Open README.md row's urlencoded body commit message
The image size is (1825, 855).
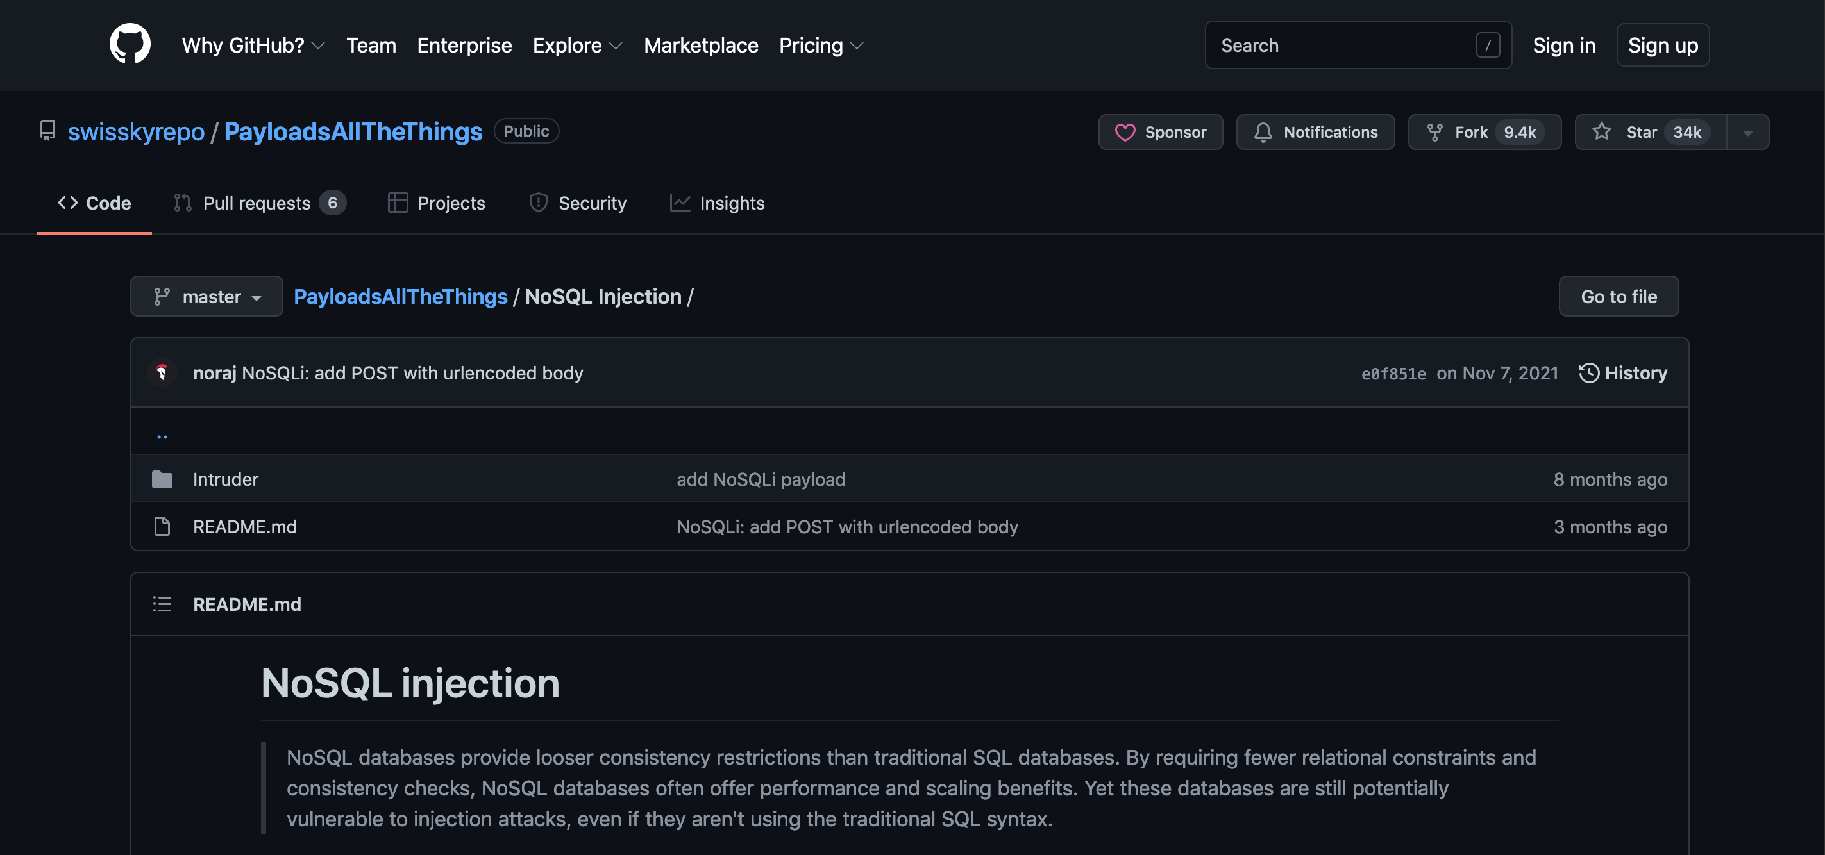847,527
